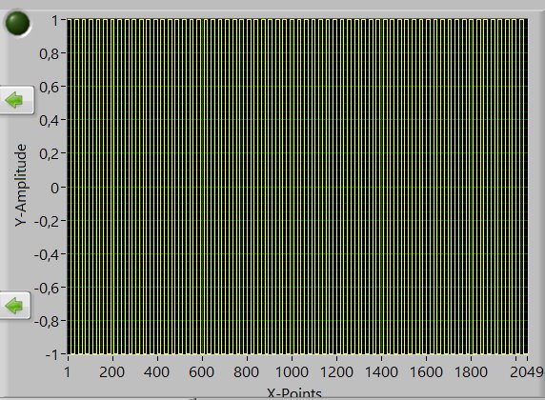545x400 pixels.
Task: Click the Y-axis value 0,6
Action: [49, 88]
